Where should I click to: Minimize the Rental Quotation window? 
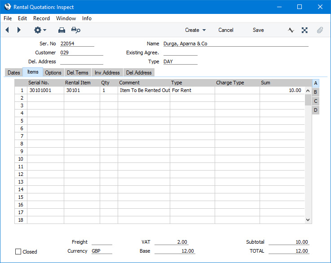(x=279, y=7)
